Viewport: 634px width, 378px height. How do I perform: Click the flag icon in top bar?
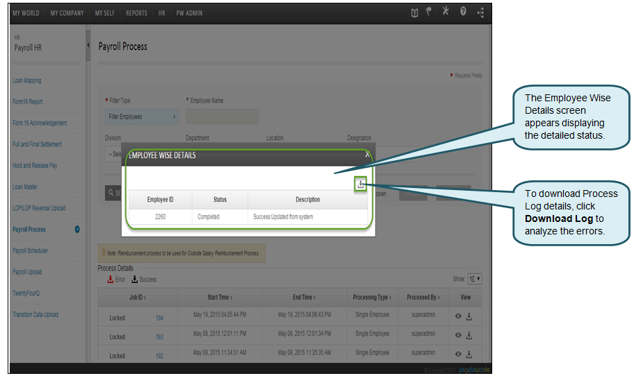(430, 12)
